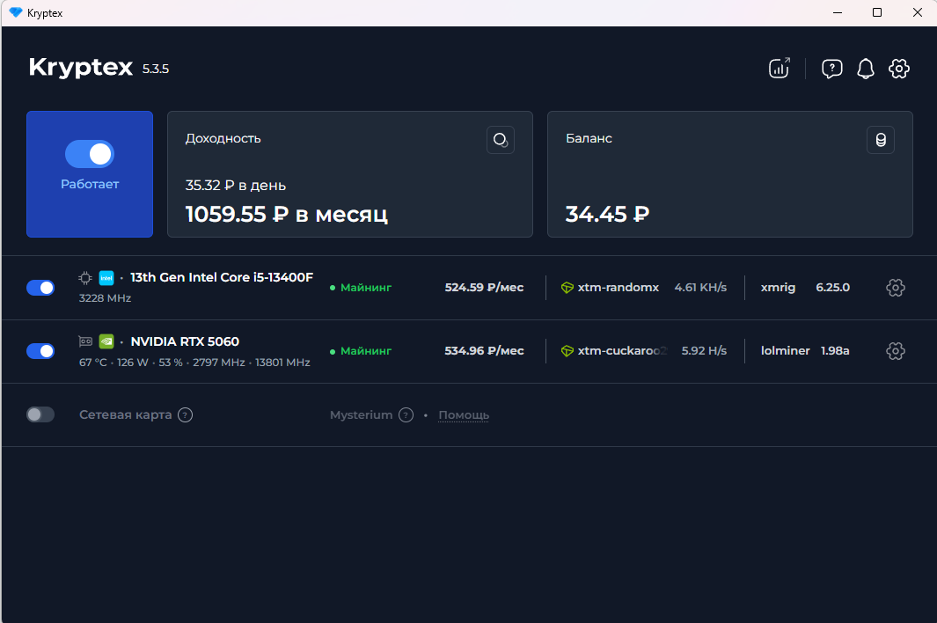Click the xtm-randomx algorithm label
The height and width of the screenshot is (623, 937).
(619, 288)
